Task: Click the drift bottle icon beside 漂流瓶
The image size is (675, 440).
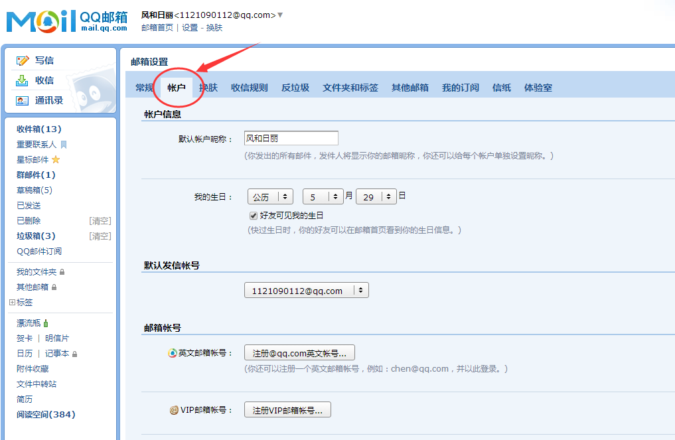Action: 46,323
